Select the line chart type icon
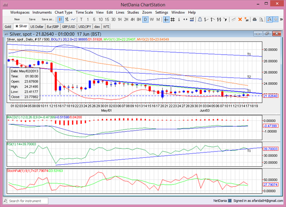The width and height of the screenshot is (286, 207). 73,19
